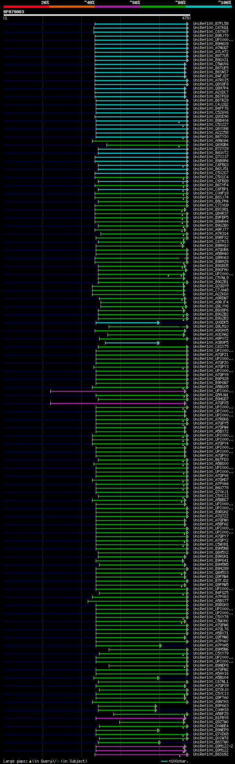Open hit UniRef100_A7PVA5

[211, 645]
